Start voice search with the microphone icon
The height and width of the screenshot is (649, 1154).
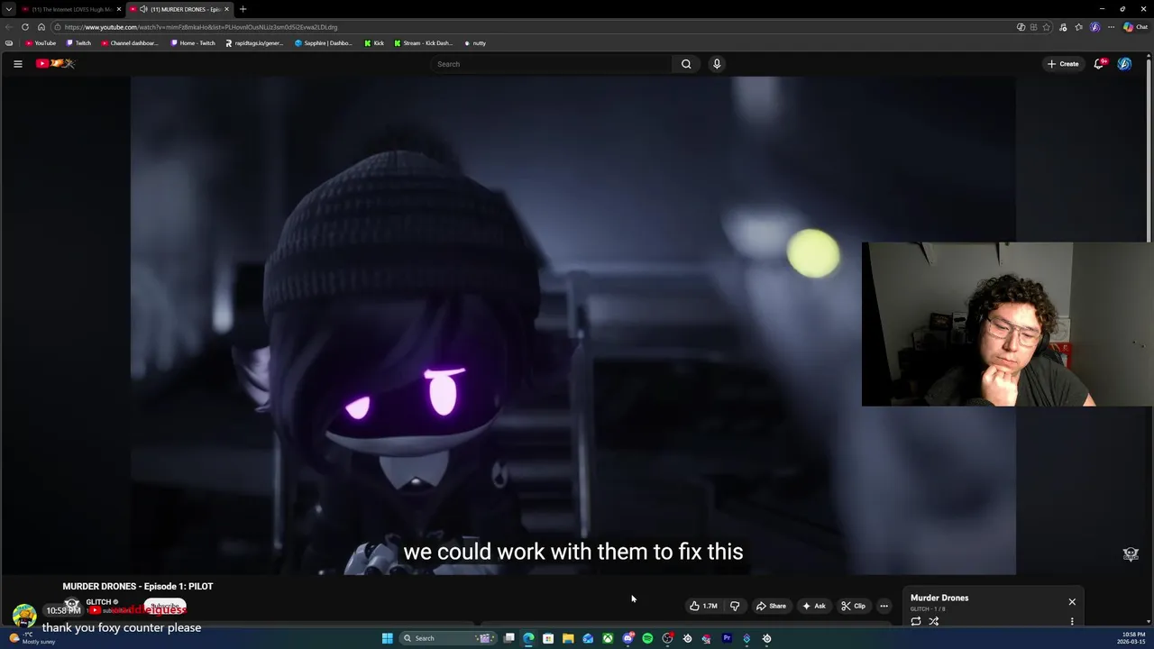[717, 64]
